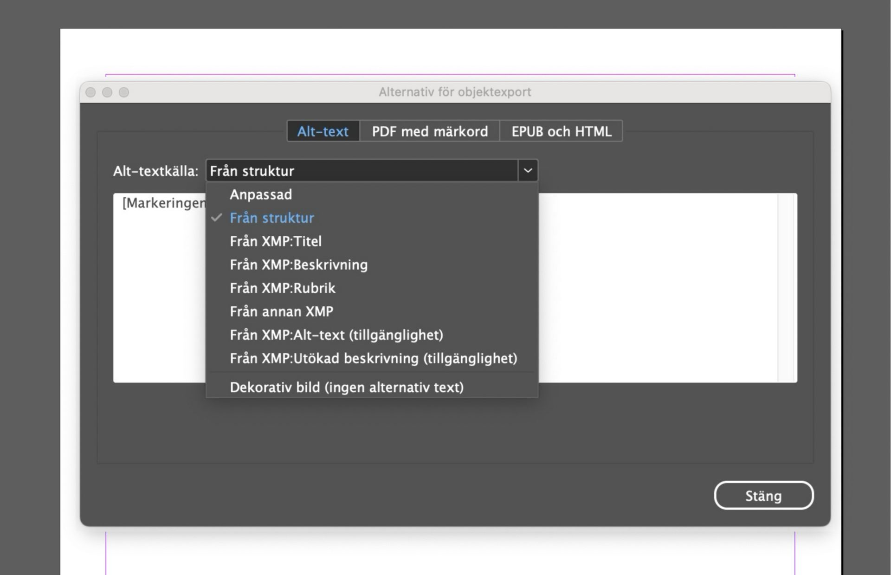
Task: Switch to the EPUB och HTML tab
Action: (561, 131)
